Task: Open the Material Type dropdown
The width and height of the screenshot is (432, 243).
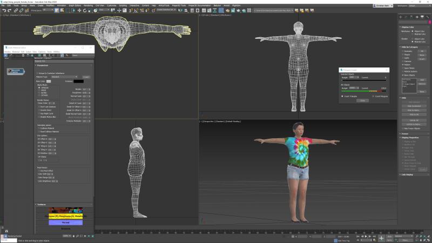Action: pos(64,77)
